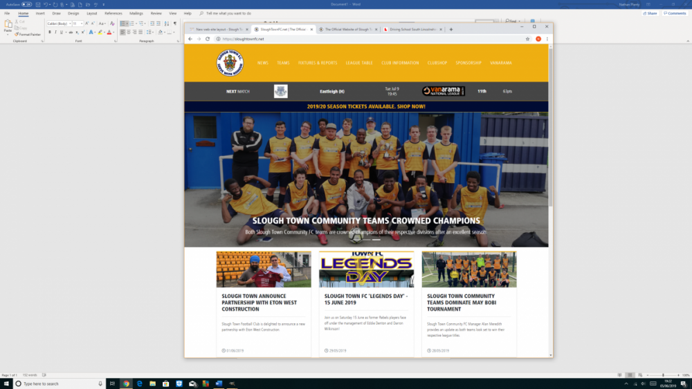Click the LEAGUE TABLE navigation link
The image size is (692, 389).
(x=359, y=63)
